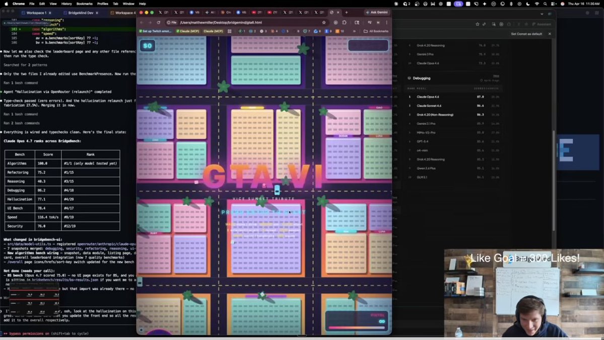Open the All Bookmarks folder
The height and width of the screenshot is (340, 604).
pos(376,31)
